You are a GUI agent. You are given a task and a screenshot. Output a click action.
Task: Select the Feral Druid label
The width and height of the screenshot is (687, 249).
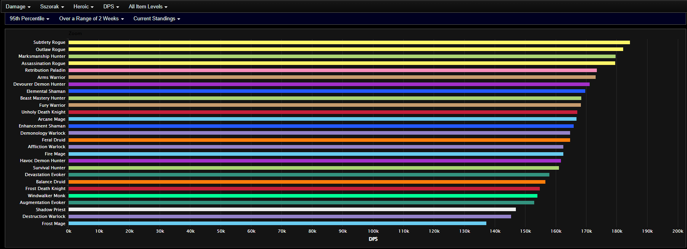click(x=53, y=140)
